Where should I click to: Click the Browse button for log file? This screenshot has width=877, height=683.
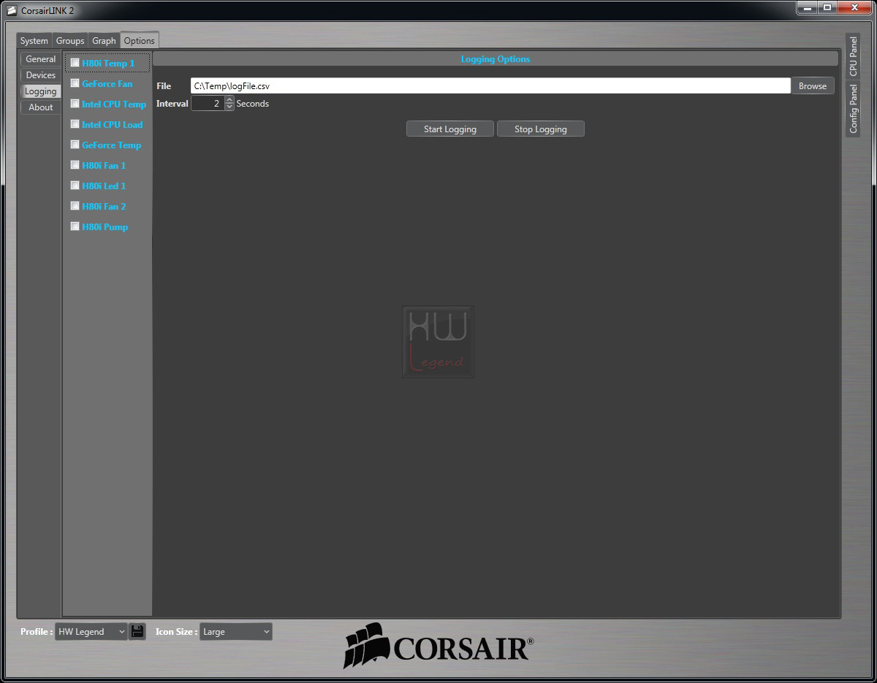(x=813, y=85)
